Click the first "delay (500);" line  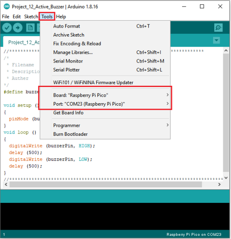[25, 152]
